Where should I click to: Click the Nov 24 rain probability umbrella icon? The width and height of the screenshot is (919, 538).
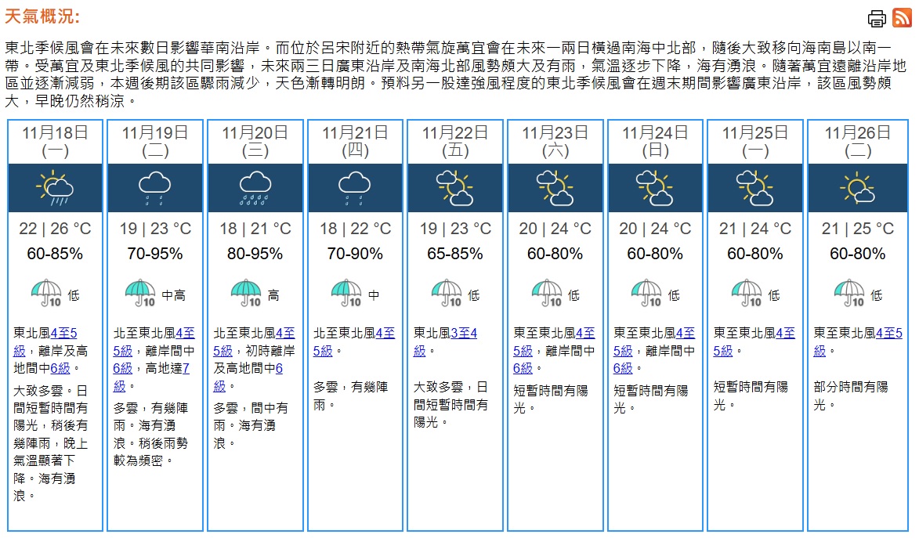(x=646, y=294)
